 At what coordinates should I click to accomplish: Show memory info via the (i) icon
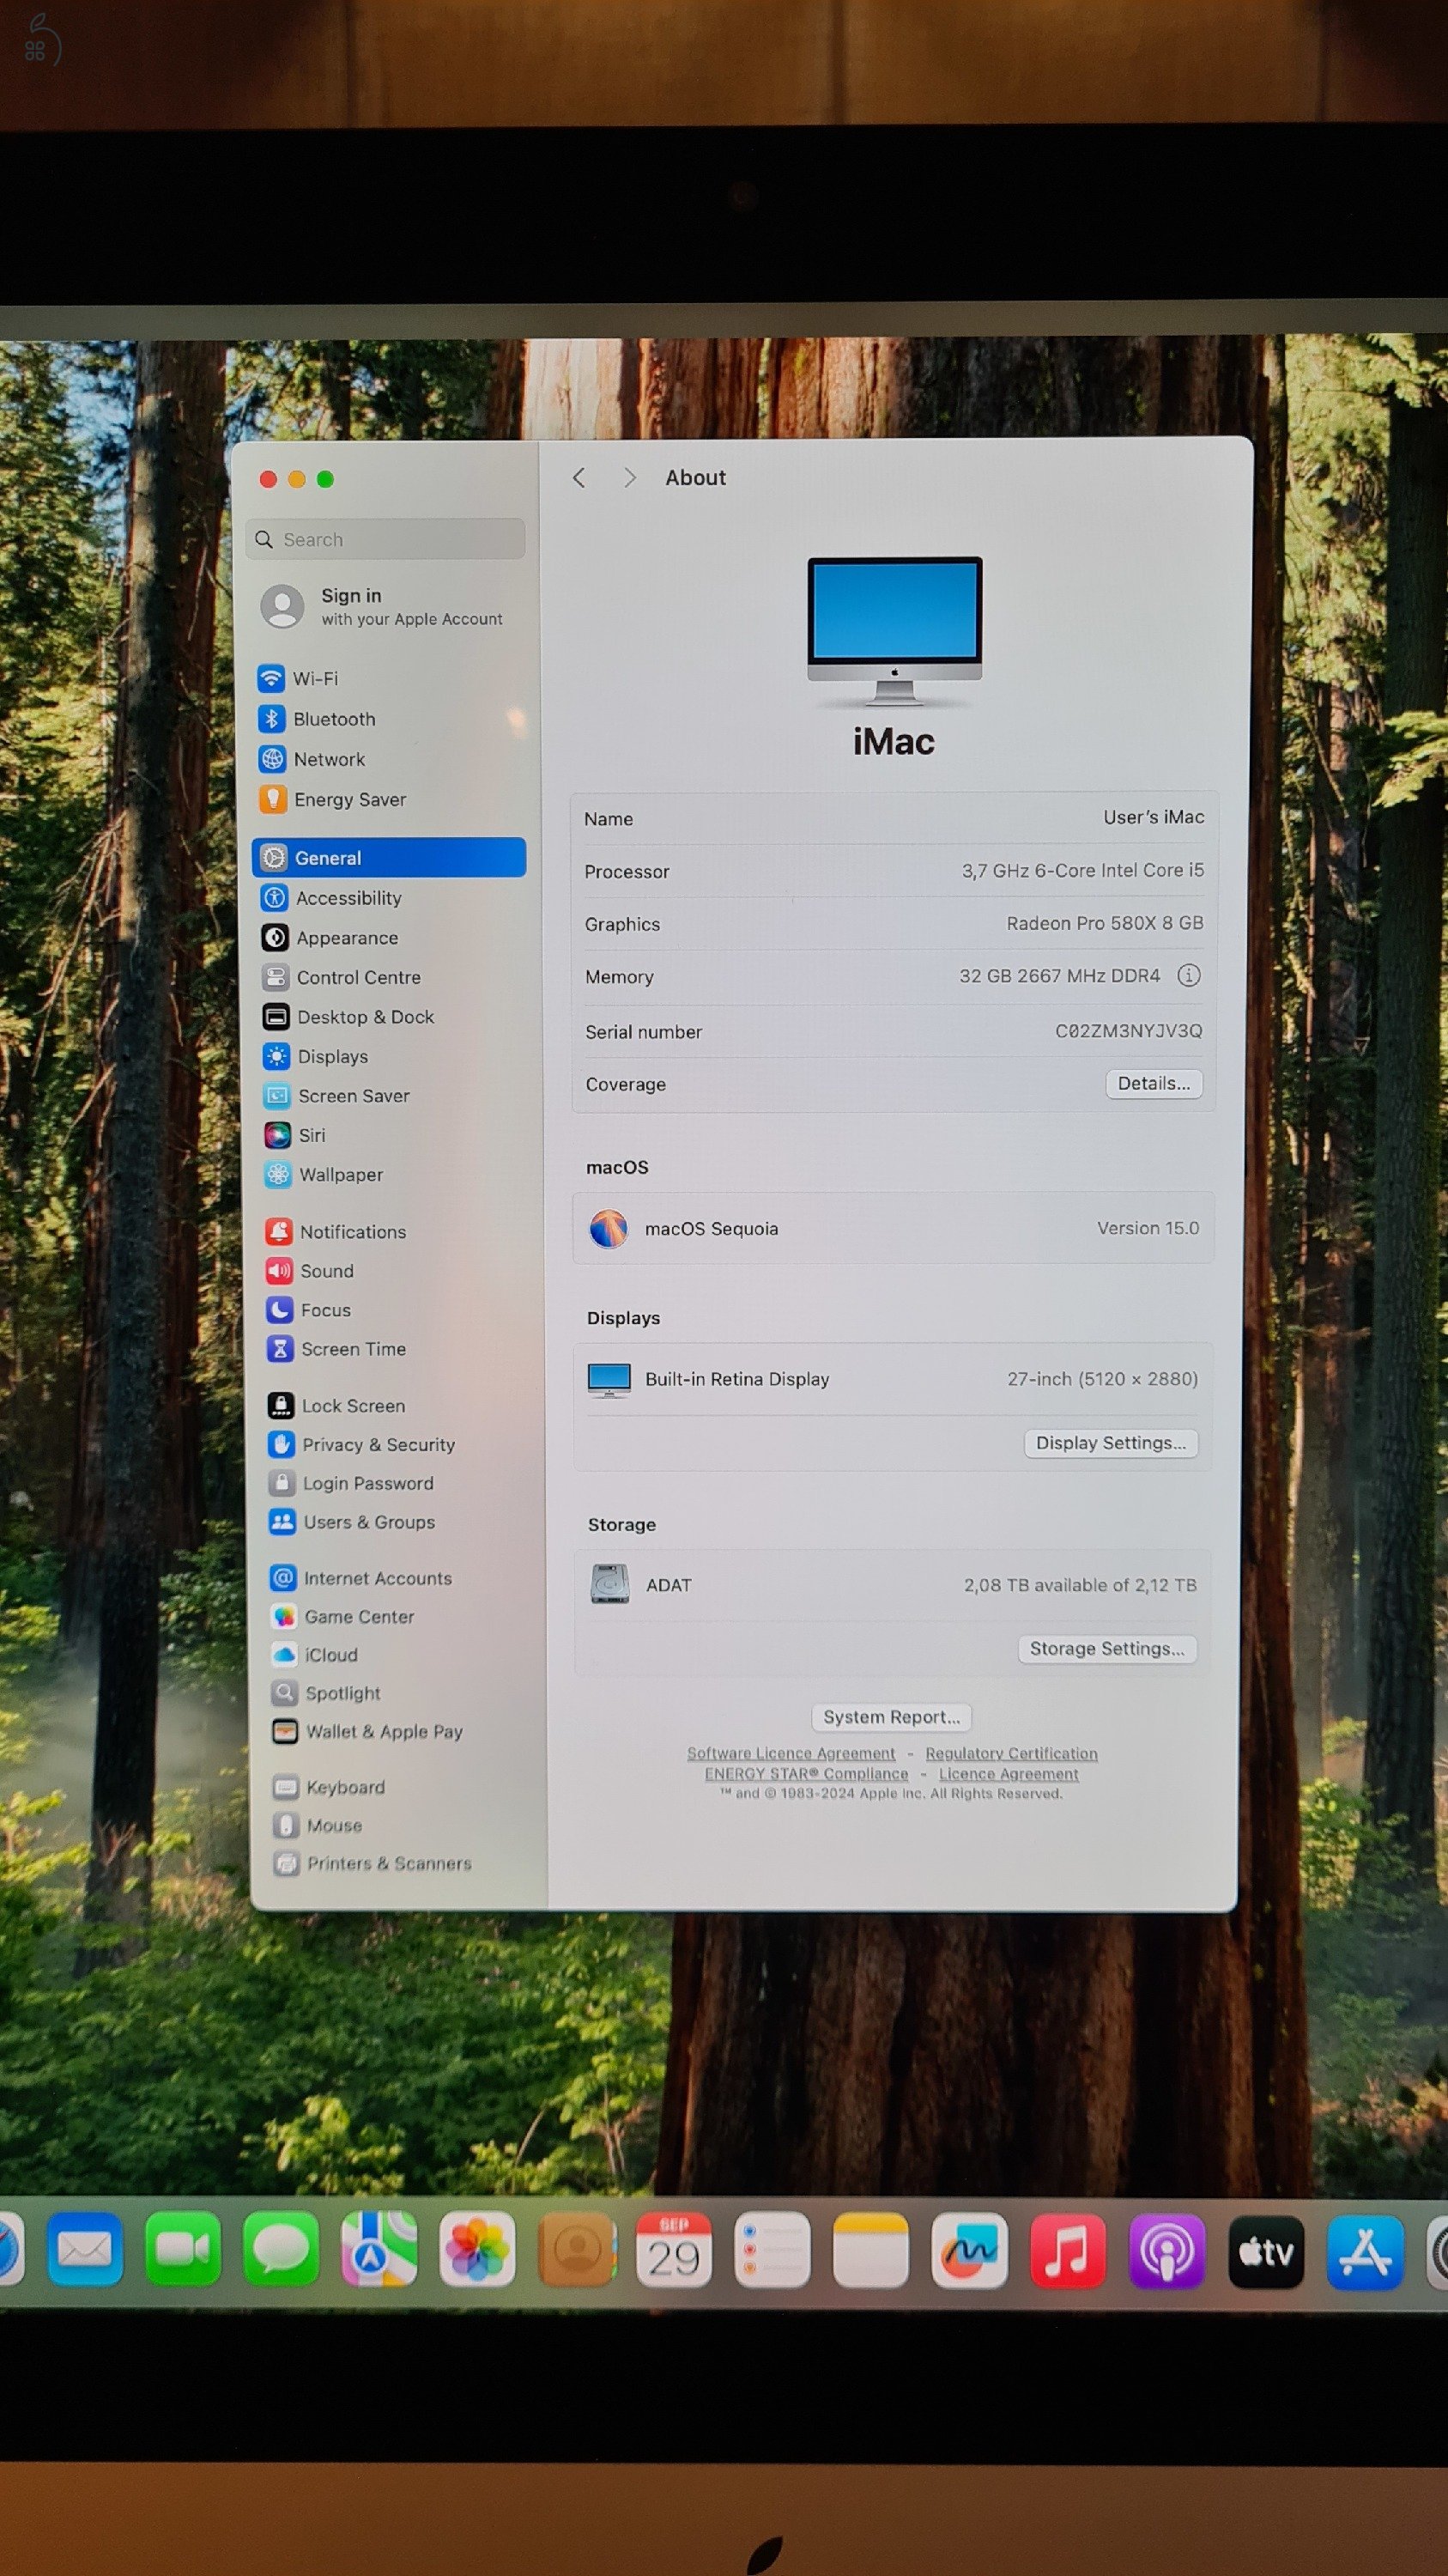[x=1188, y=975]
